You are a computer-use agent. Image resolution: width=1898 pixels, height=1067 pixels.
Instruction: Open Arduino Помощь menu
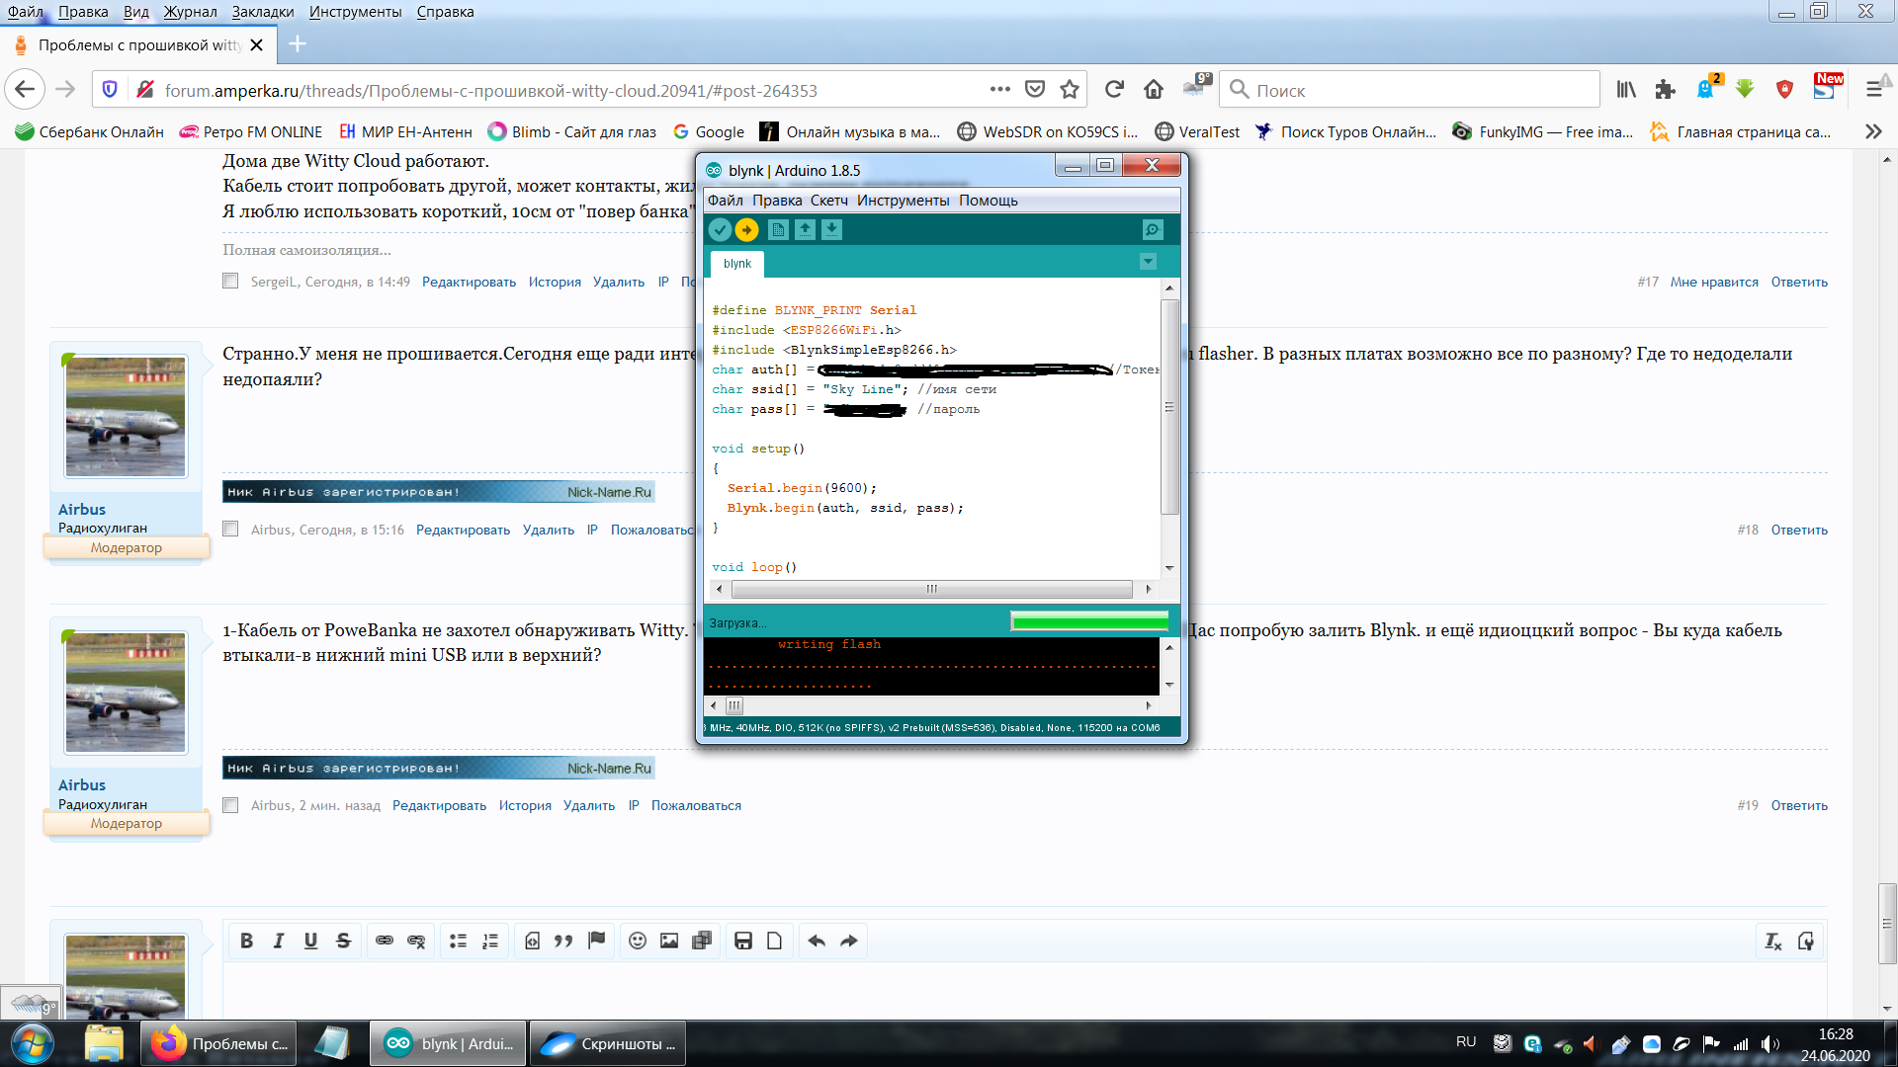click(x=989, y=201)
